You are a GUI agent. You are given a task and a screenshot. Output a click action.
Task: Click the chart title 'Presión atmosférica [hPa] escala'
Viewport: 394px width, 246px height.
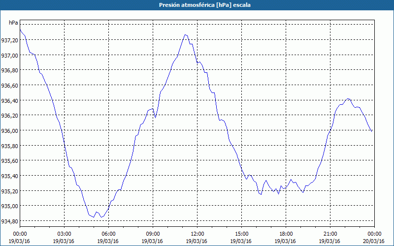(x=204, y=5)
